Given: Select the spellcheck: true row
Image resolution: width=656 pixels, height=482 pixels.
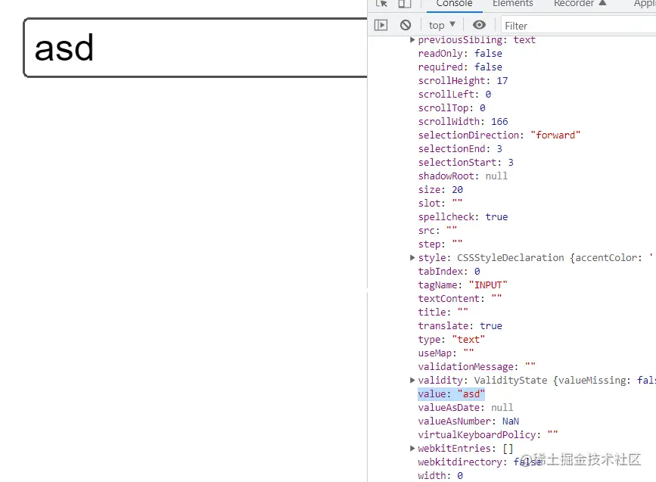Looking at the screenshot, I should point(463,216).
